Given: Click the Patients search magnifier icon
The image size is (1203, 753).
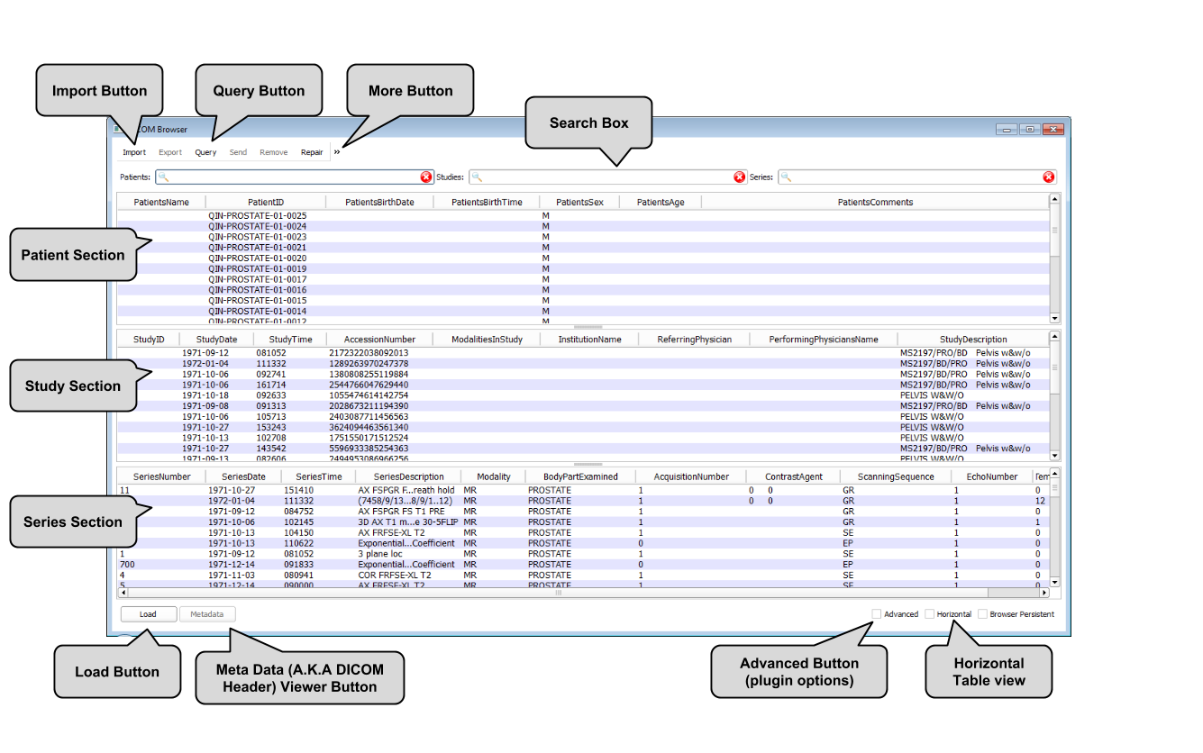Looking at the screenshot, I should (x=163, y=177).
